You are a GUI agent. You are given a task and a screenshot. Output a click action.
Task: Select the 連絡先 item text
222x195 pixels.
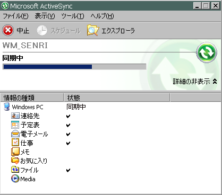tap(30, 116)
